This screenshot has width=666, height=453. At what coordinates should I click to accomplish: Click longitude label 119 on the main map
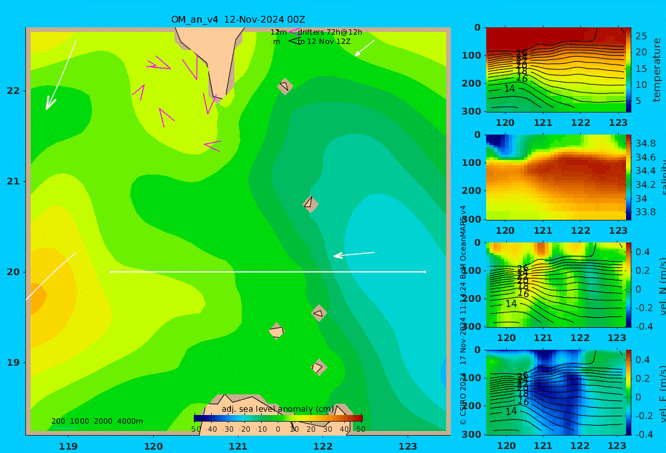click(68, 446)
